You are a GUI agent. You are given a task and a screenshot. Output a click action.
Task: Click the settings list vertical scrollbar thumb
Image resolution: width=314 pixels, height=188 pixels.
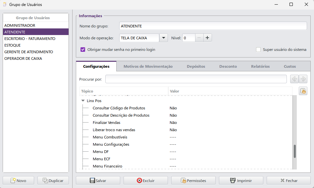click(x=294, y=151)
